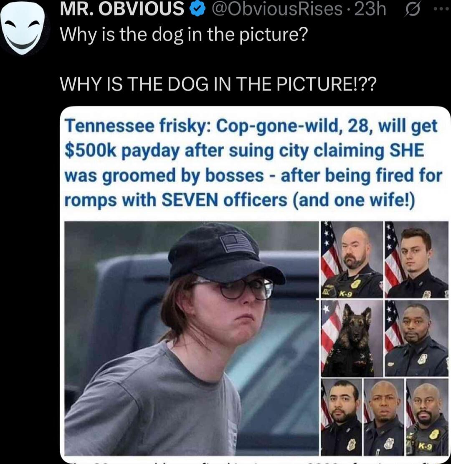Tap the flag patch on the black cap

(239, 244)
